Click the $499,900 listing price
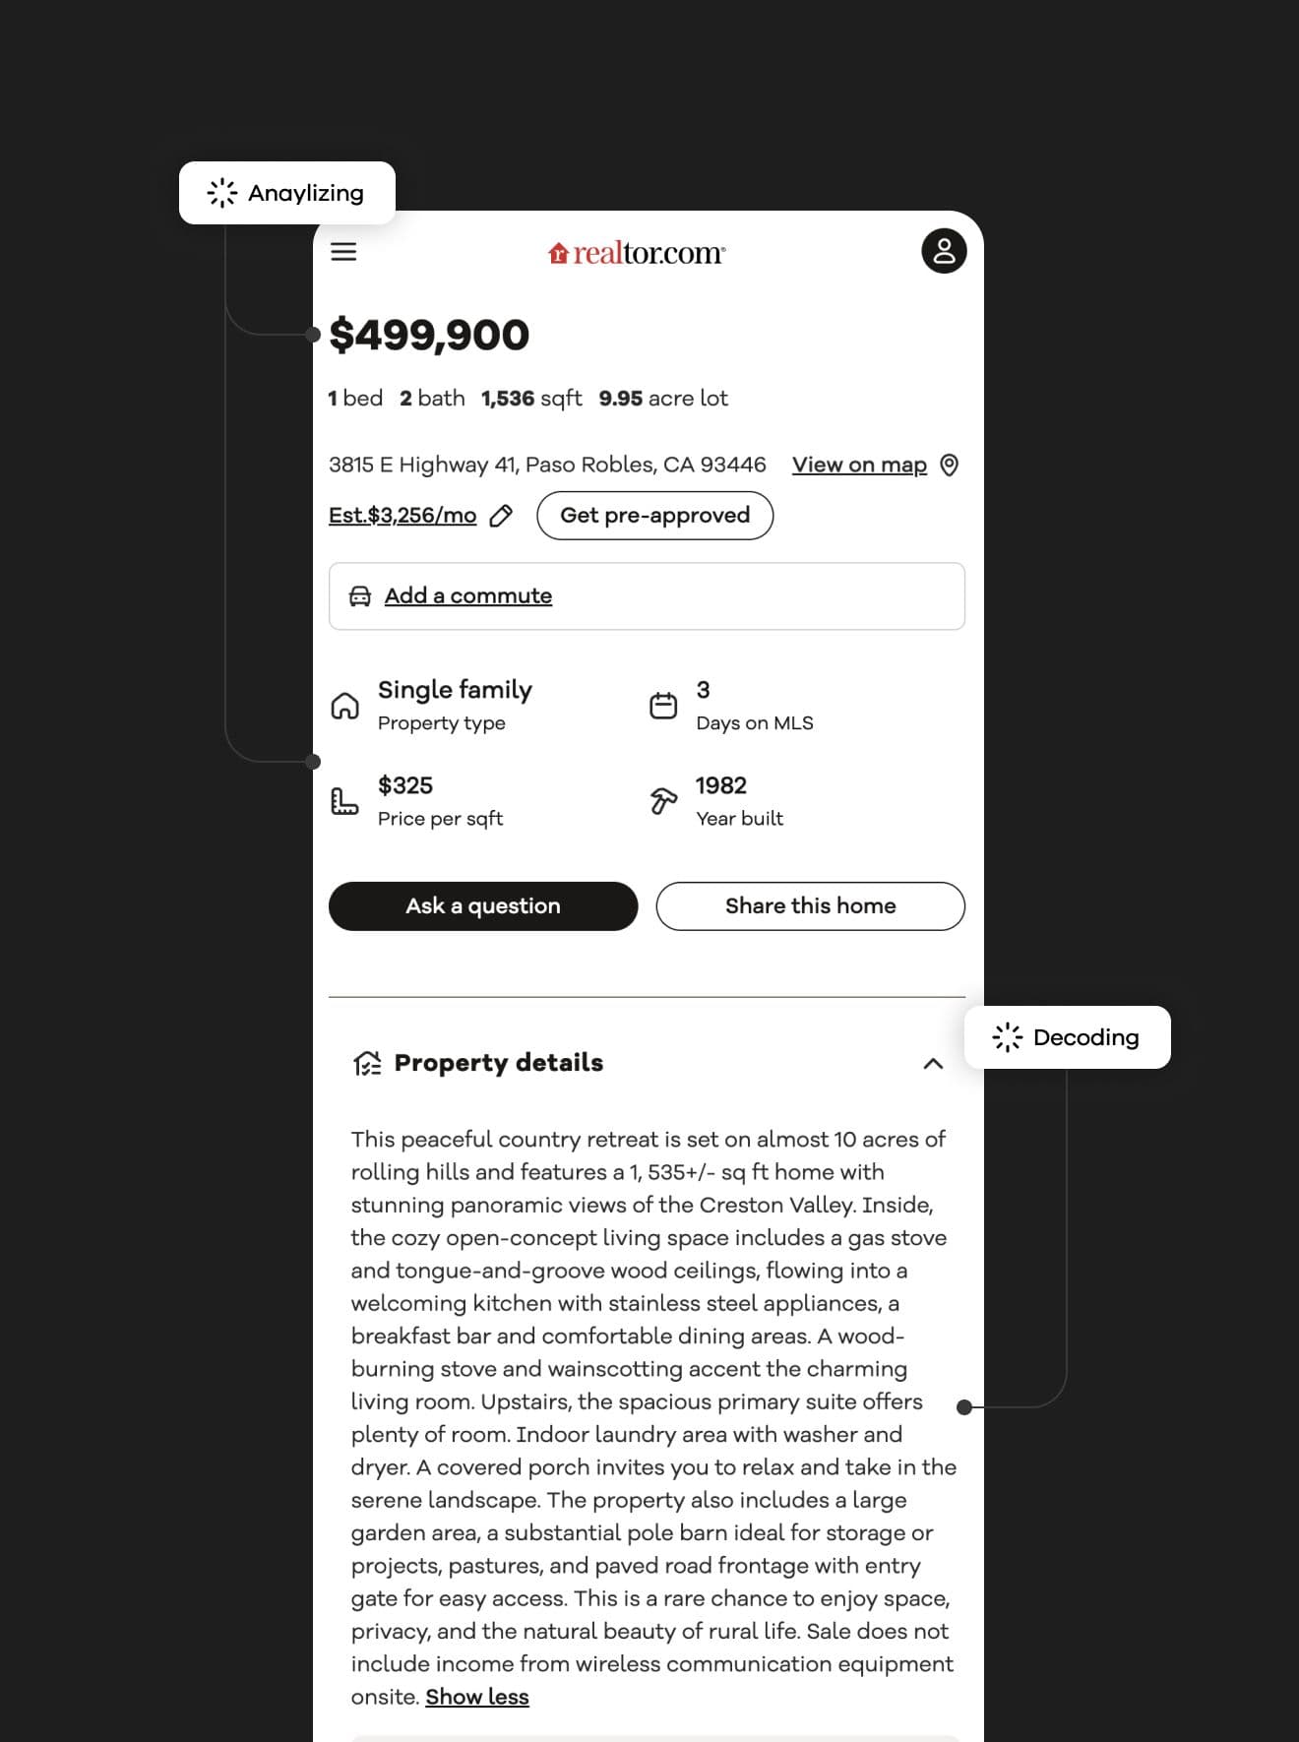 tap(429, 335)
